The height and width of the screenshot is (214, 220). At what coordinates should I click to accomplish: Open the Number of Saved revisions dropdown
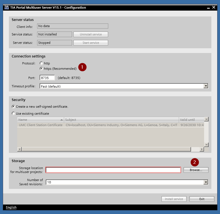[x=206, y=182]
